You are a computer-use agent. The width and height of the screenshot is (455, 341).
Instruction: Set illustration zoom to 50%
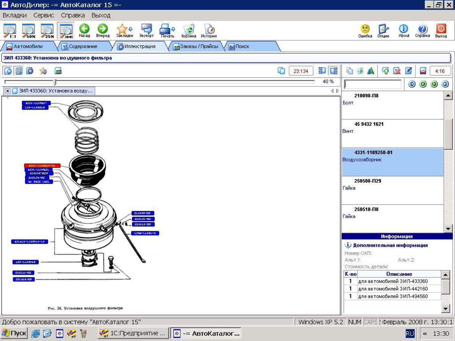click(x=29, y=31)
